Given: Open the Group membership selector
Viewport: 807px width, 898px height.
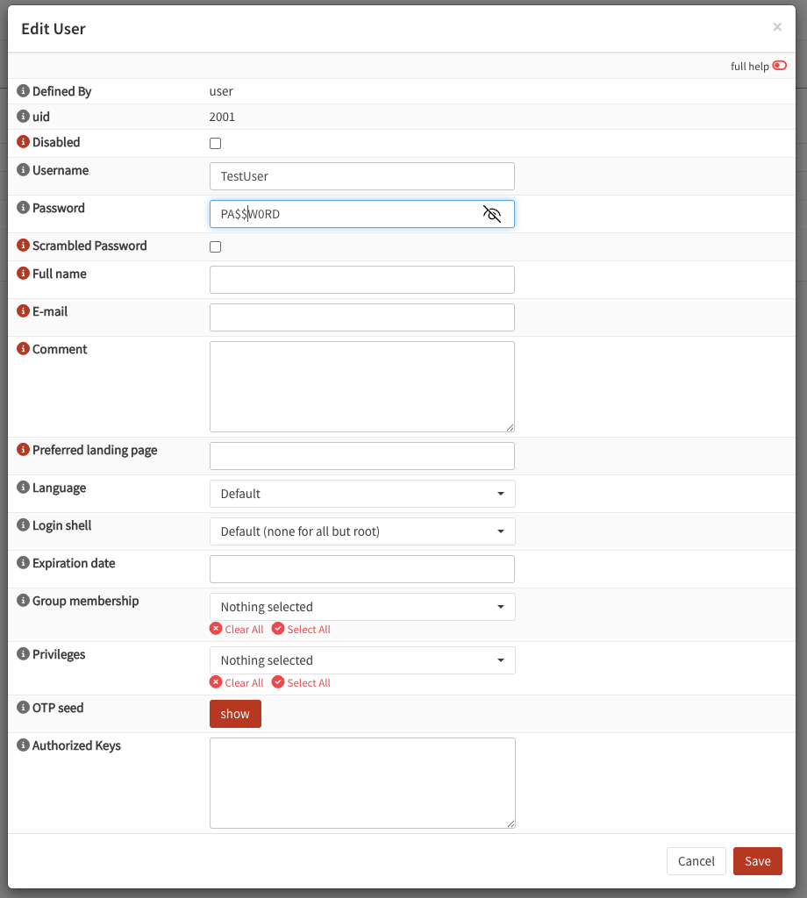Looking at the screenshot, I should [361, 607].
